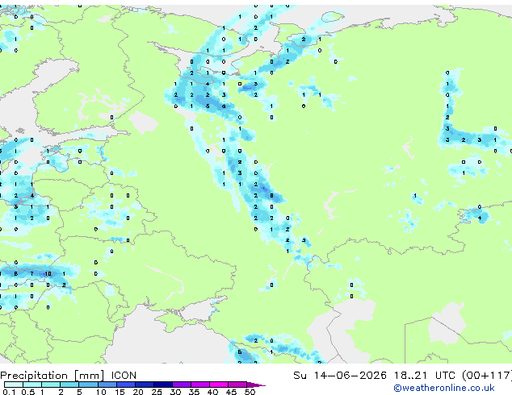Click the purple arrow tip ending the legend

(x=256, y=385)
